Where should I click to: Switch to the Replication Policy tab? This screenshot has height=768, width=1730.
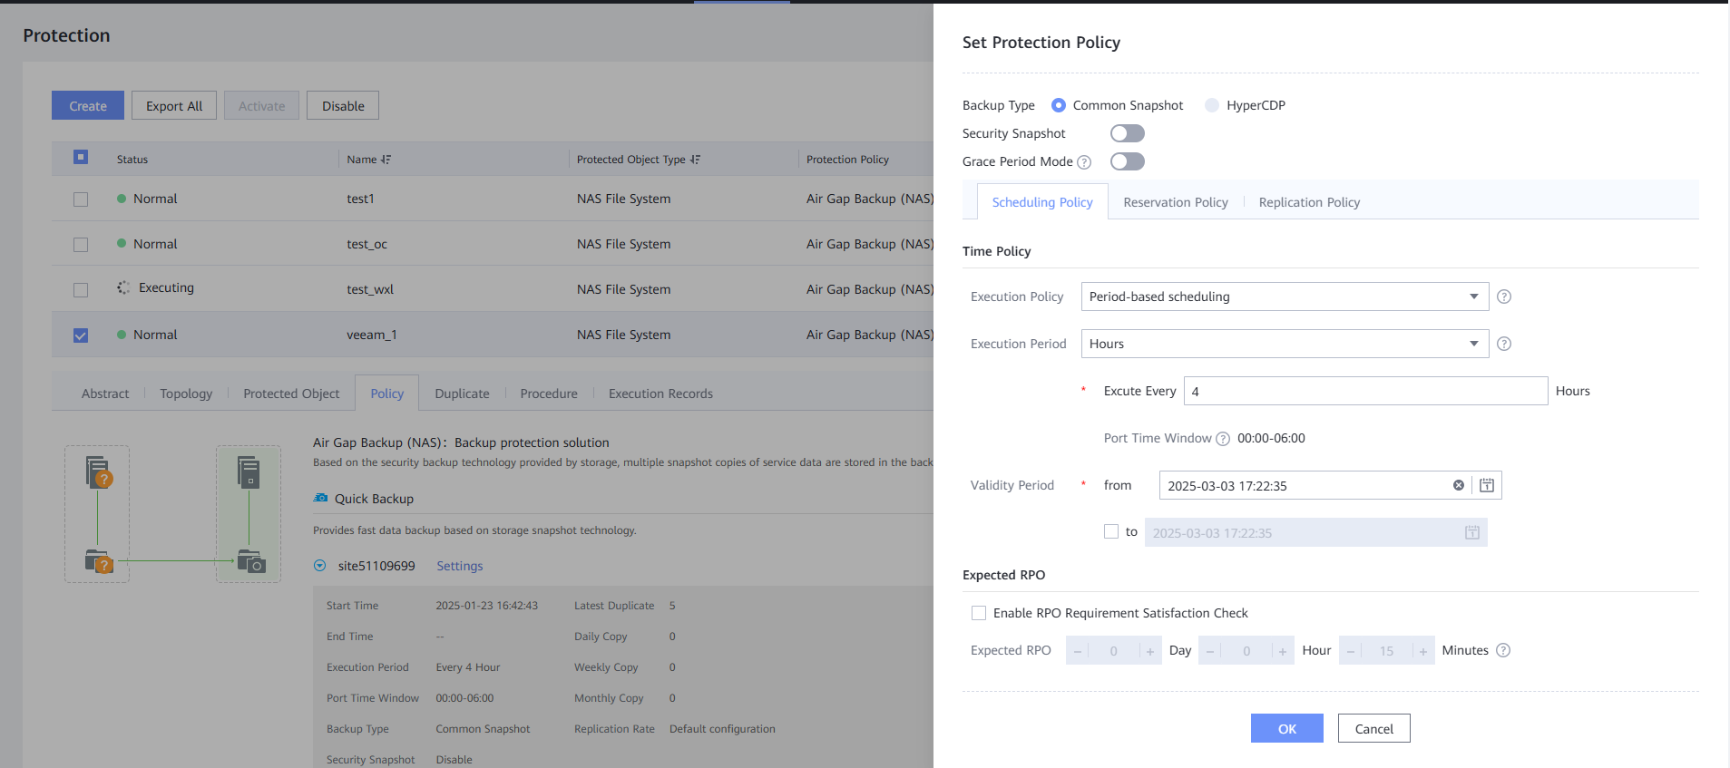(1309, 202)
